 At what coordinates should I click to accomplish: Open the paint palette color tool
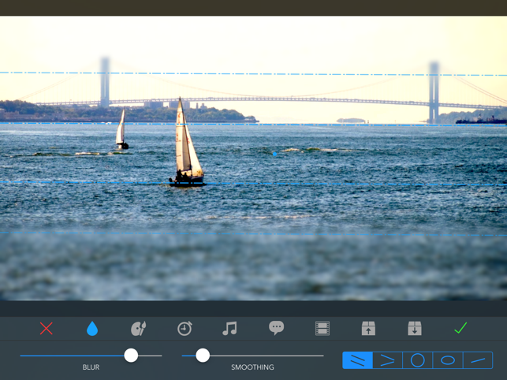pyautogui.click(x=138, y=328)
